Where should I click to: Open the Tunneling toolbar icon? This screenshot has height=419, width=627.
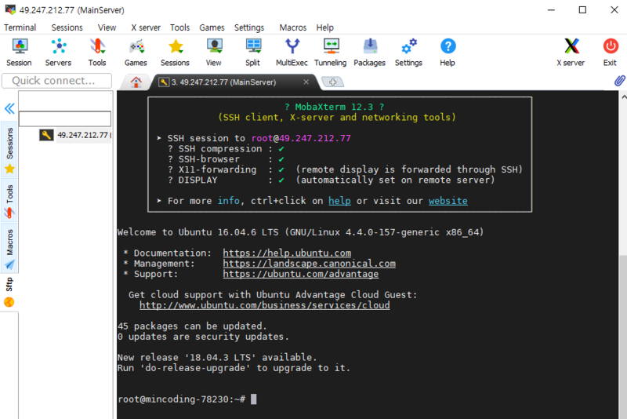331,52
